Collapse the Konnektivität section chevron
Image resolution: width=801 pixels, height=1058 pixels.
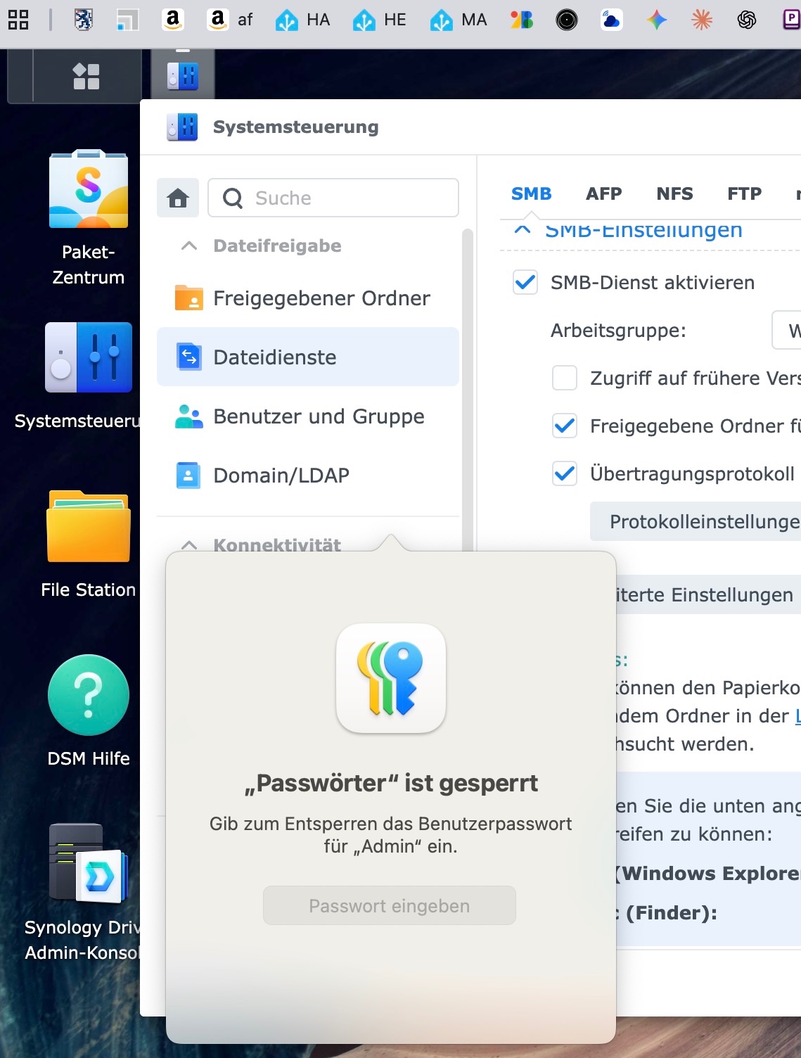(189, 545)
